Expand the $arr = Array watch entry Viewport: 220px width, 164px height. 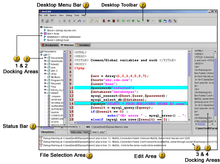point(42,33)
